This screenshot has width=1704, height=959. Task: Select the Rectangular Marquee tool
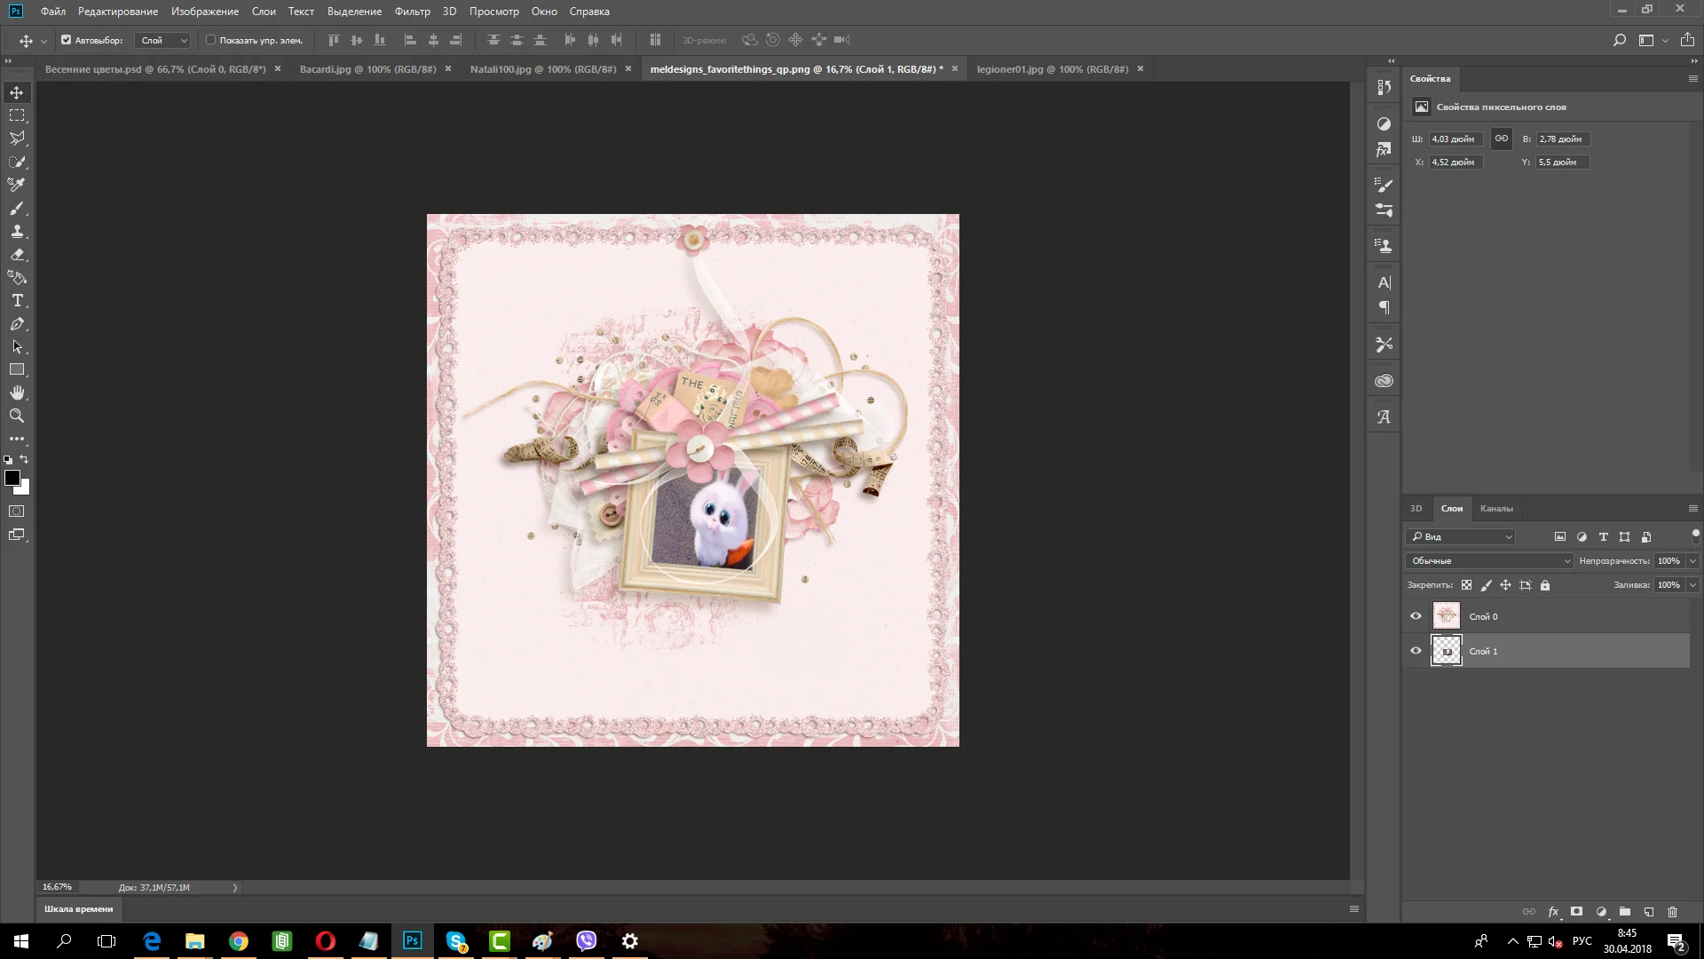coord(17,115)
